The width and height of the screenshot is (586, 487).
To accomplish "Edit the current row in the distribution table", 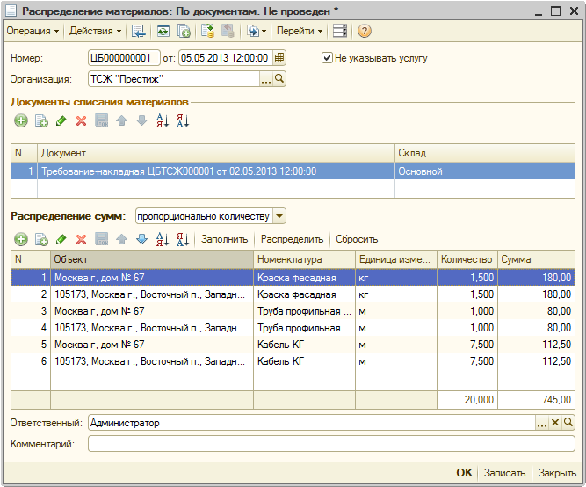I will click(x=61, y=239).
